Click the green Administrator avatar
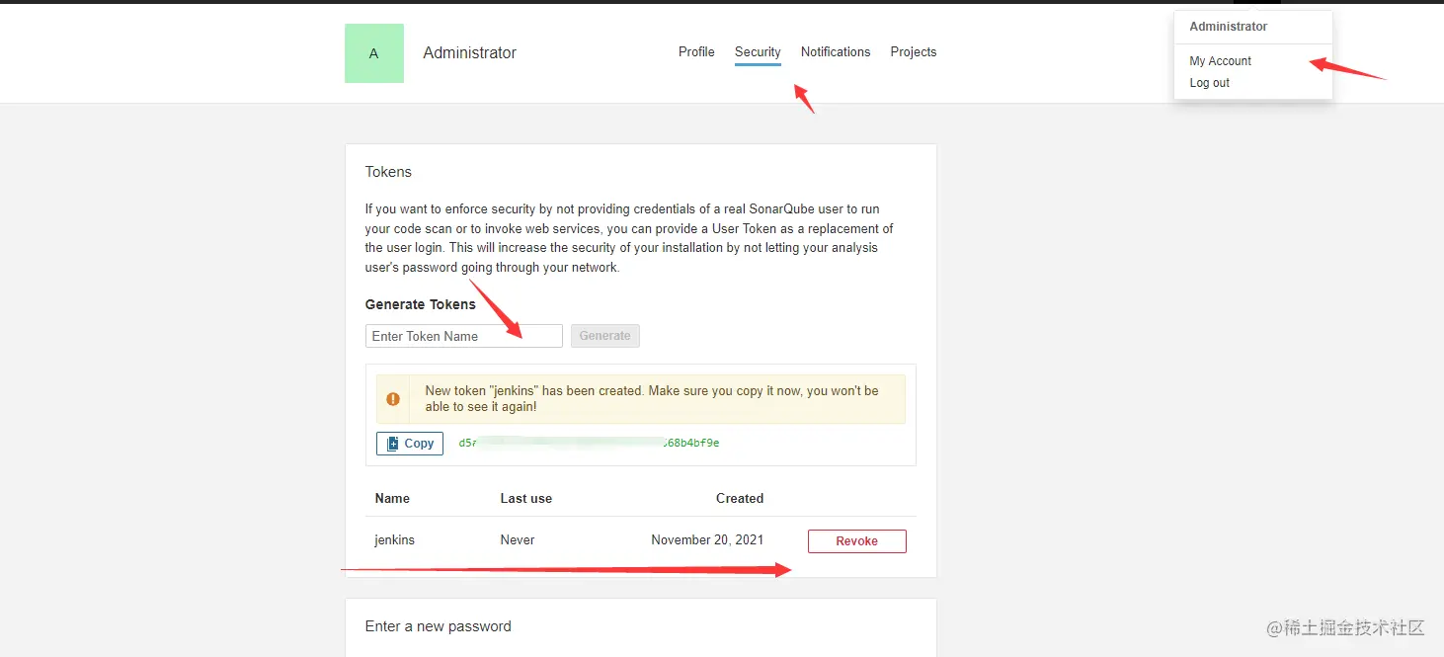 (x=373, y=53)
